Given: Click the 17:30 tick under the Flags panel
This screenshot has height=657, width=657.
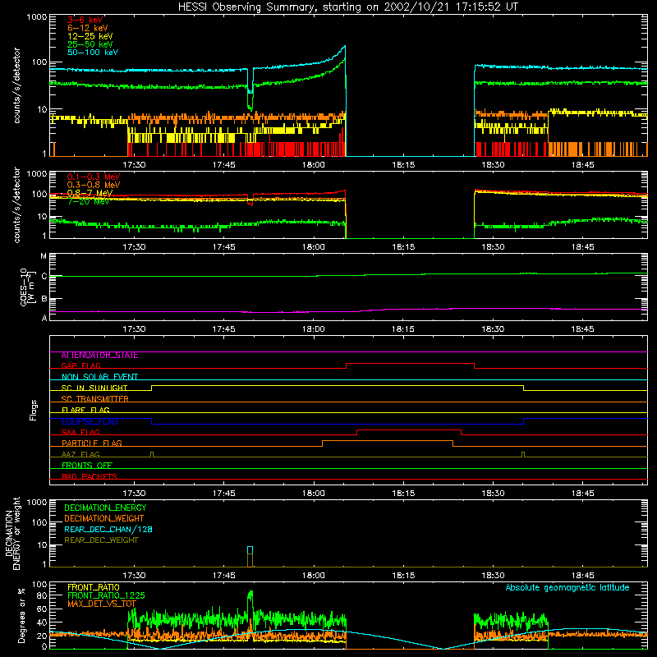Looking at the screenshot, I should click(x=134, y=494).
